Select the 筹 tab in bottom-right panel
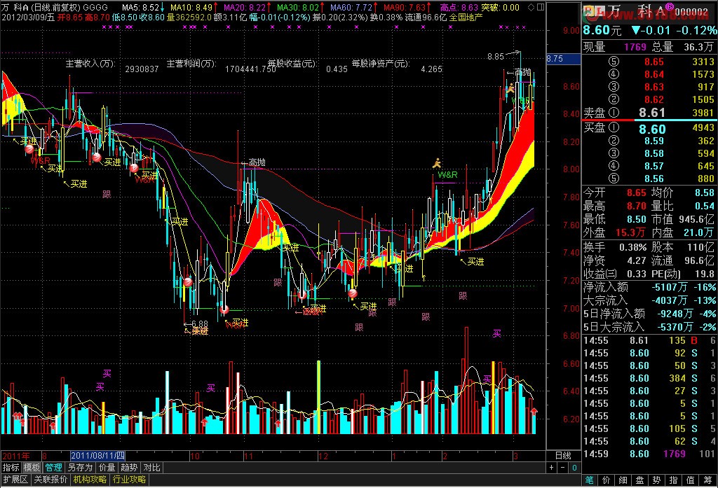718x488 pixels. coord(707,480)
